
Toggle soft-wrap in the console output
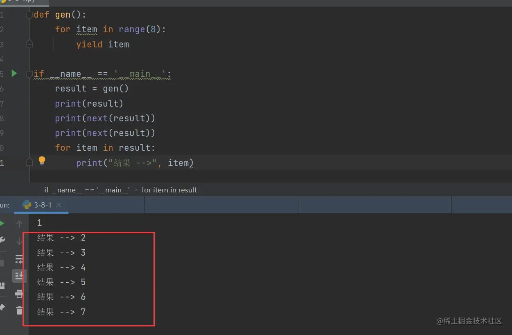pyautogui.click(x=19, y=259)
